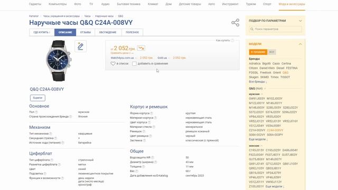This screenshot has height=190, width=338.
Task: Click the 'Superior' series button
Action: [x=37, y=98]
